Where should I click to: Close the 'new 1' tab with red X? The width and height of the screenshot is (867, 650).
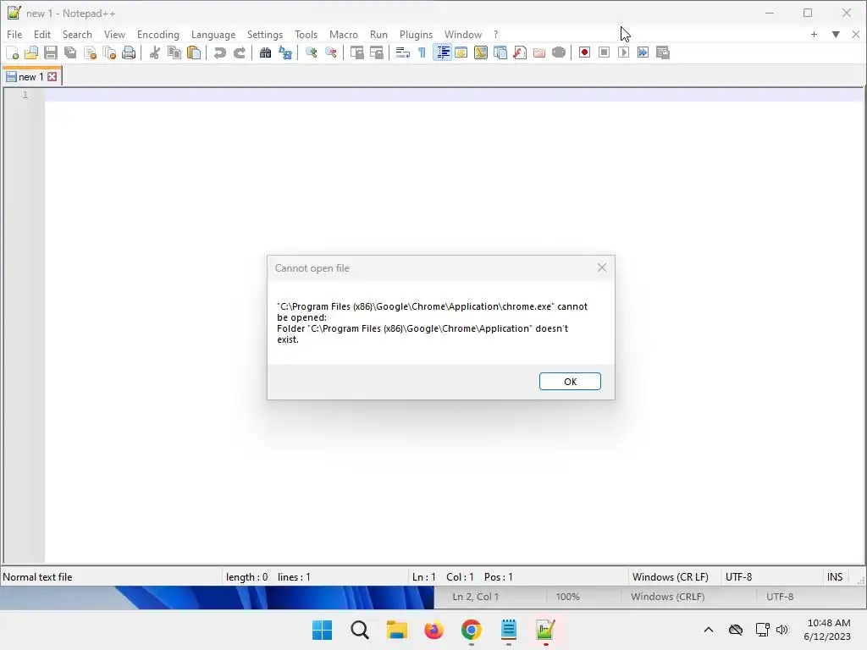point(52,77)
